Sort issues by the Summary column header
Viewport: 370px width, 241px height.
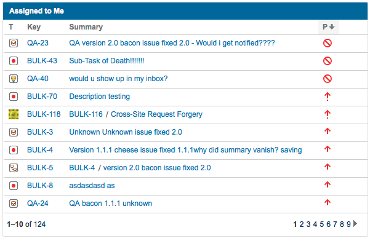click(x=86, y=27)
